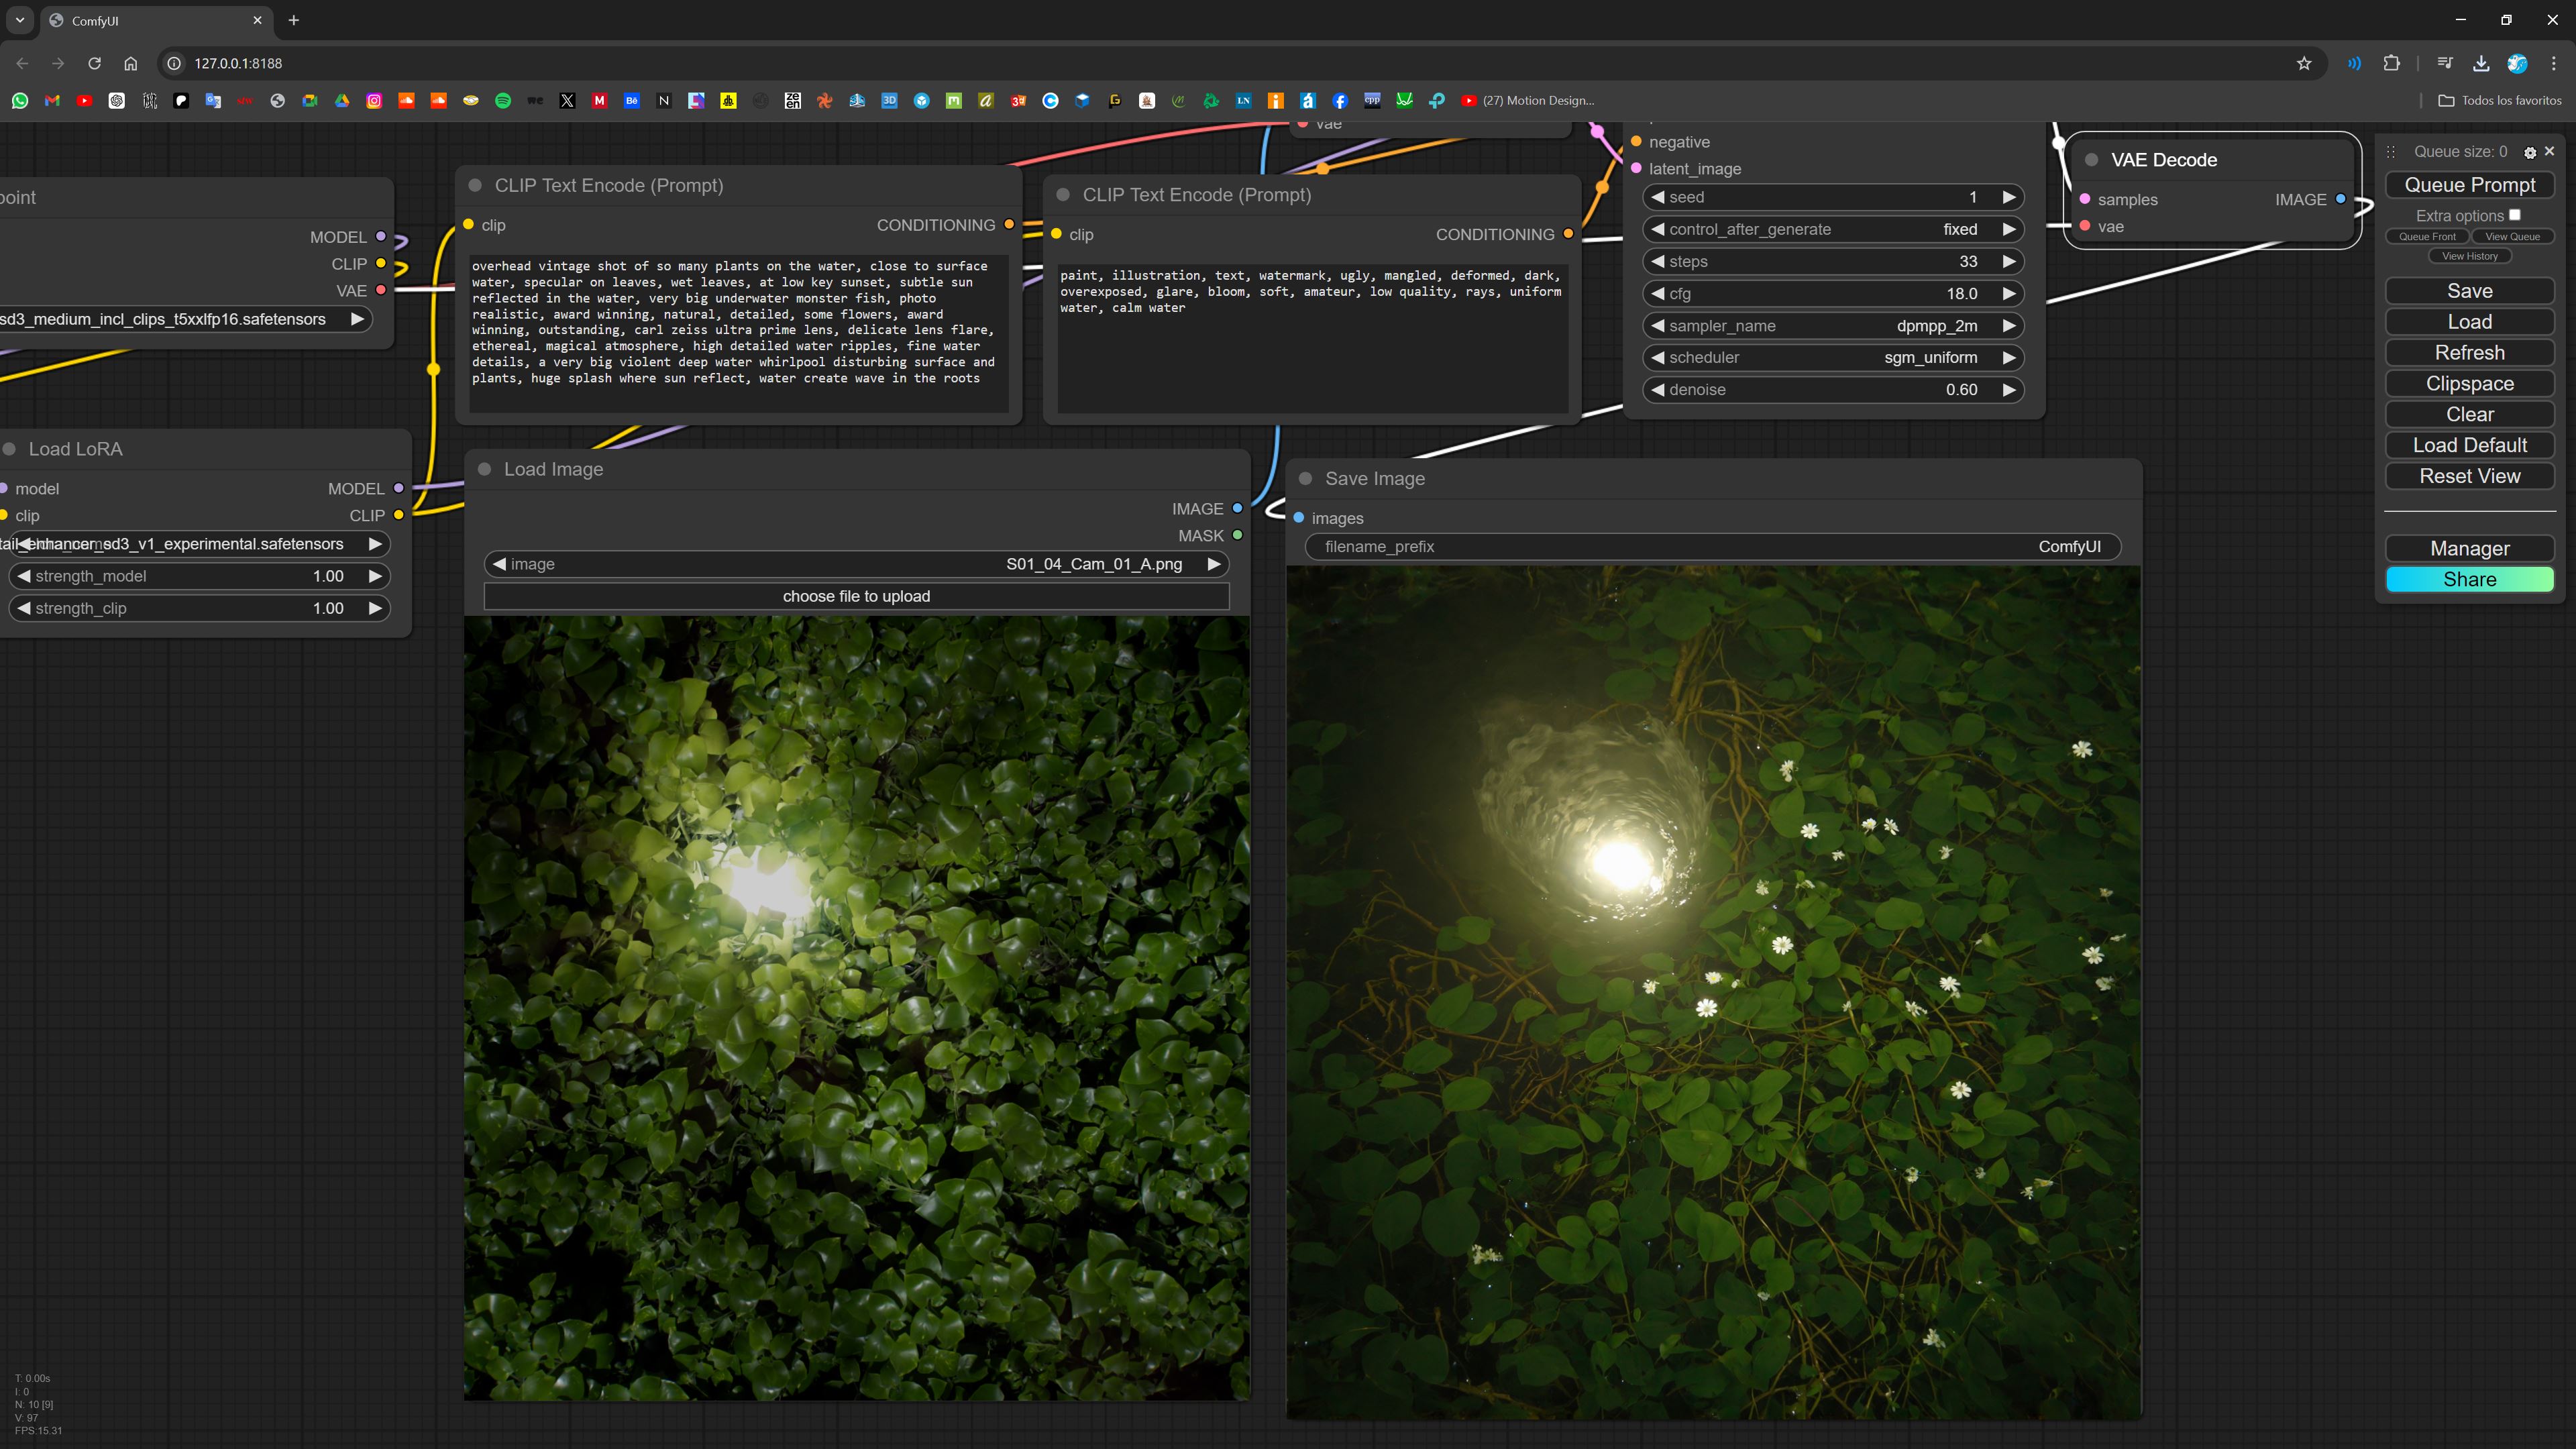Image resolution: width=2576 pixels, height=1449 pixels.
Task: Decrease denoise with its left arrow
Action: pos(1657,390)
